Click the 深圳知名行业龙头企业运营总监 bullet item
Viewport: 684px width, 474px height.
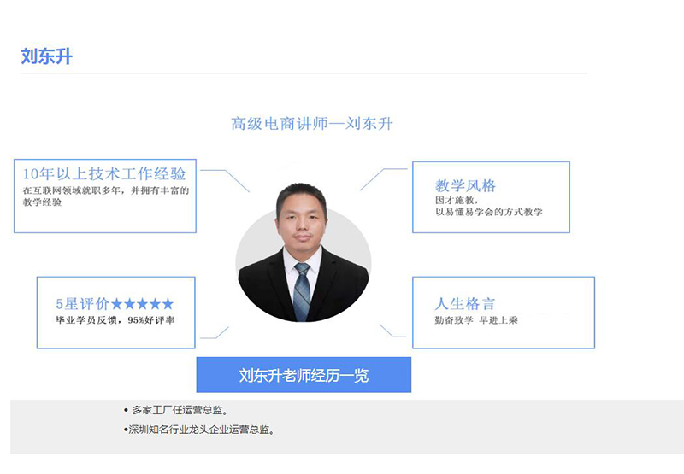(202, 430)
